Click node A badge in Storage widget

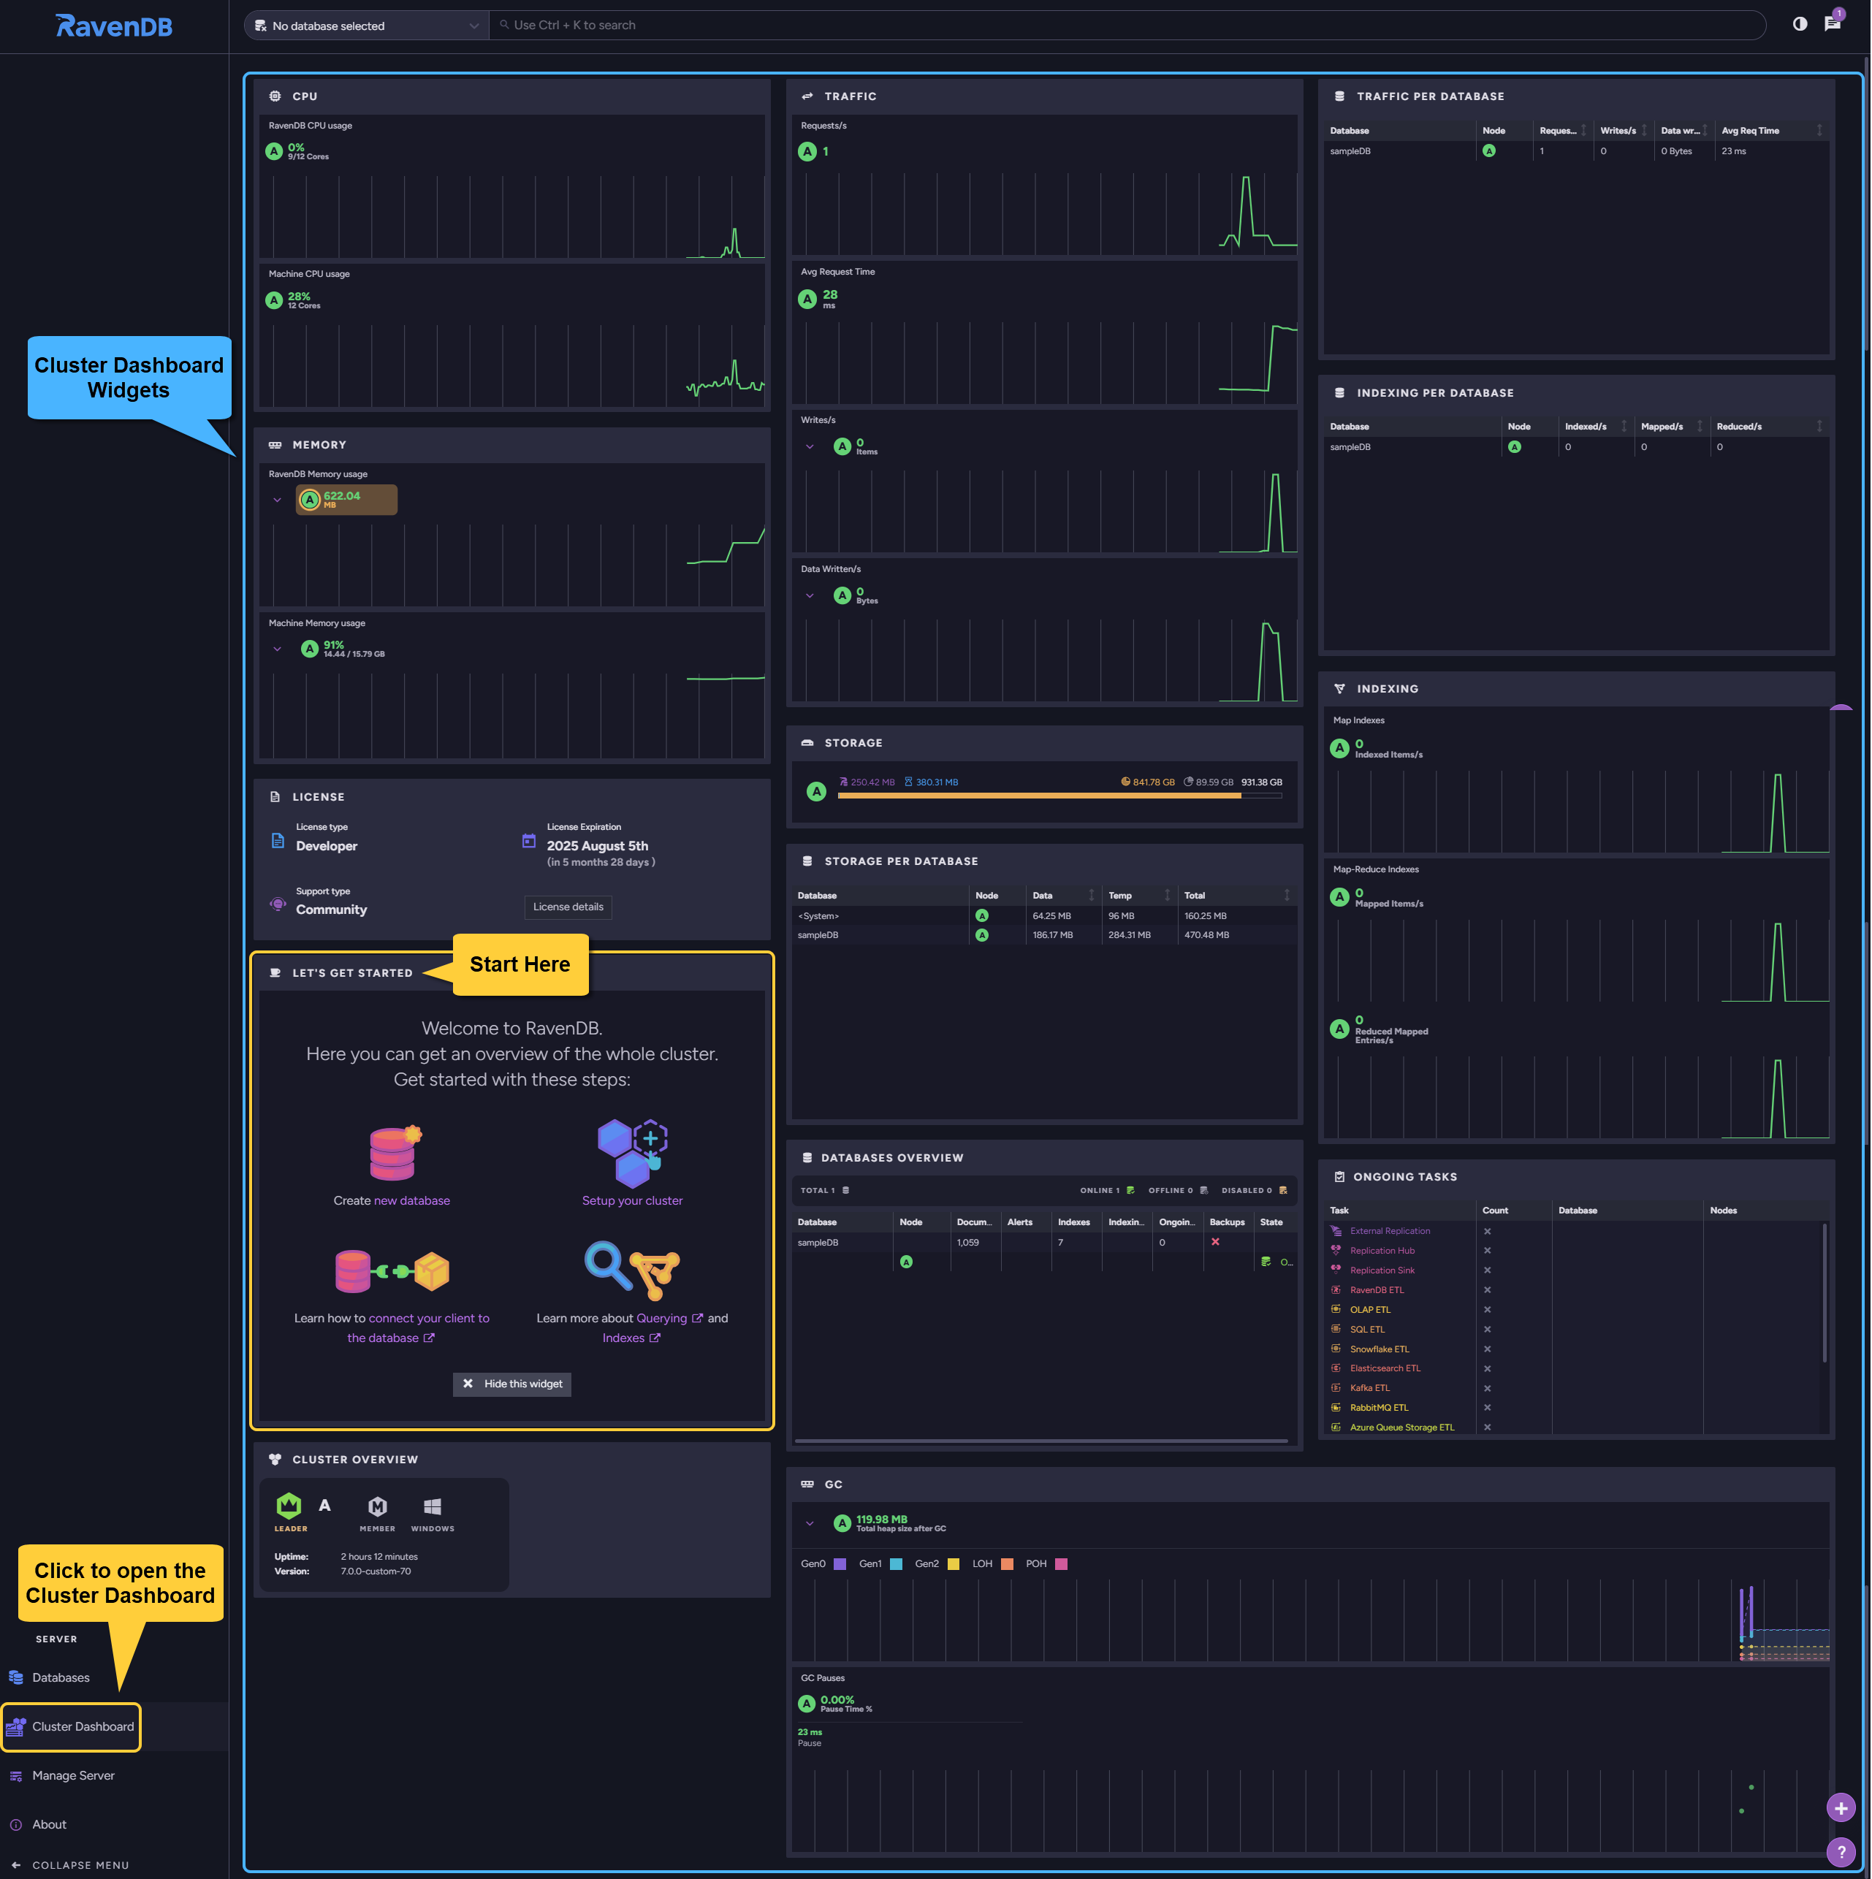816,792
